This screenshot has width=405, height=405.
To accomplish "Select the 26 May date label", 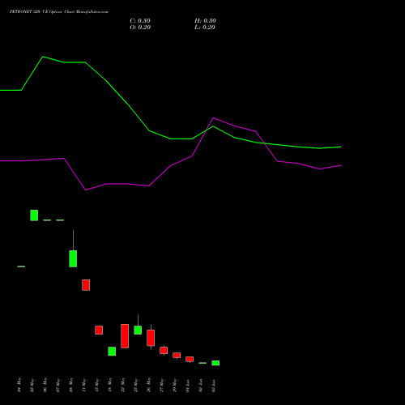I will click(x=149, y=385).
